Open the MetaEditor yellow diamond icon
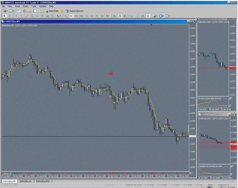238x188 pixels. [x=62, y=11]
